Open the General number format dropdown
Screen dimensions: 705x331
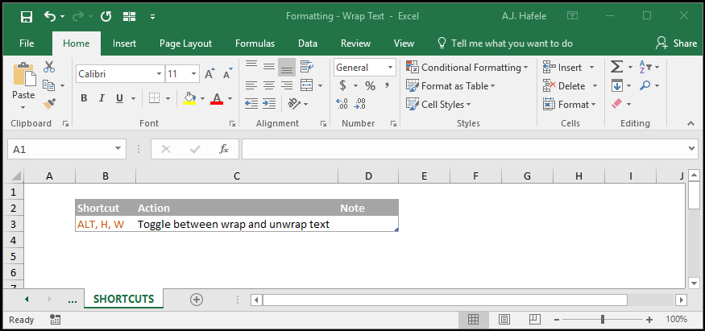pyautogui.click(x=390, y=68)
